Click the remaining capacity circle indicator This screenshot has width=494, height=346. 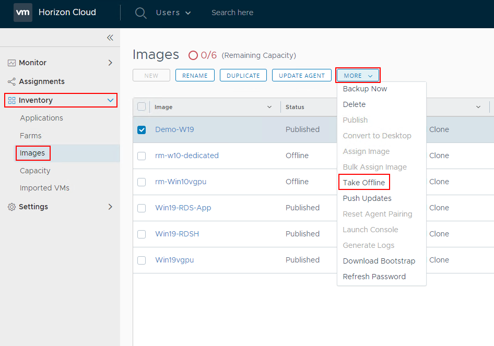(193, 55)
